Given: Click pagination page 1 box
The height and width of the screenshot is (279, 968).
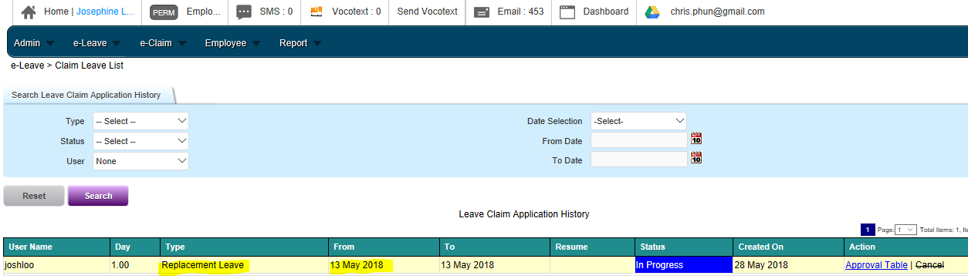Looking at the screenshot, I should coord(868,230).
